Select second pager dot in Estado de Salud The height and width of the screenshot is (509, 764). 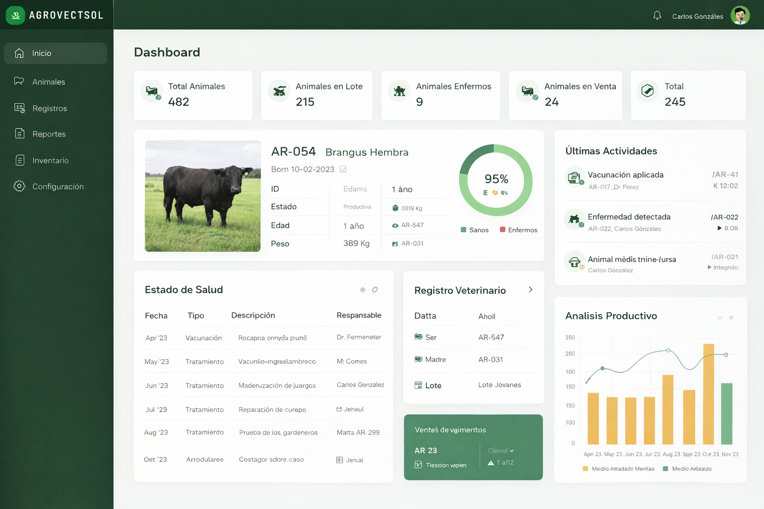click(x=375, y=290)
